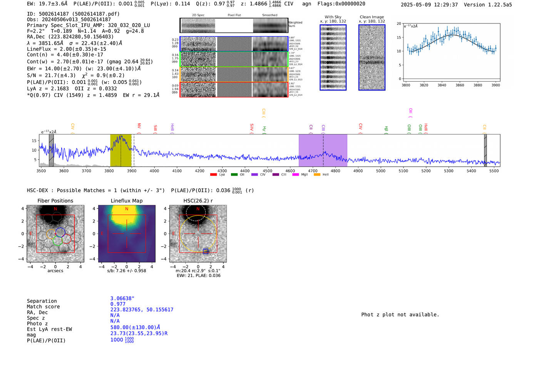Screen dimensions: 539x367
Task: Click the EWr: 21. PLAE: 0.036 caption
Action: (199, 276)
